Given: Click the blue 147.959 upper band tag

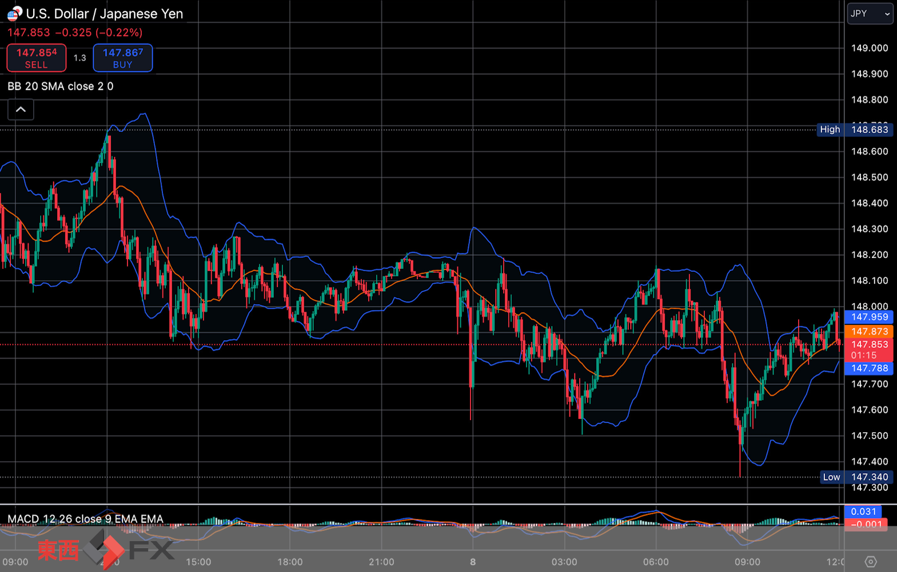Looking at the screenshot, I should 869,317.
